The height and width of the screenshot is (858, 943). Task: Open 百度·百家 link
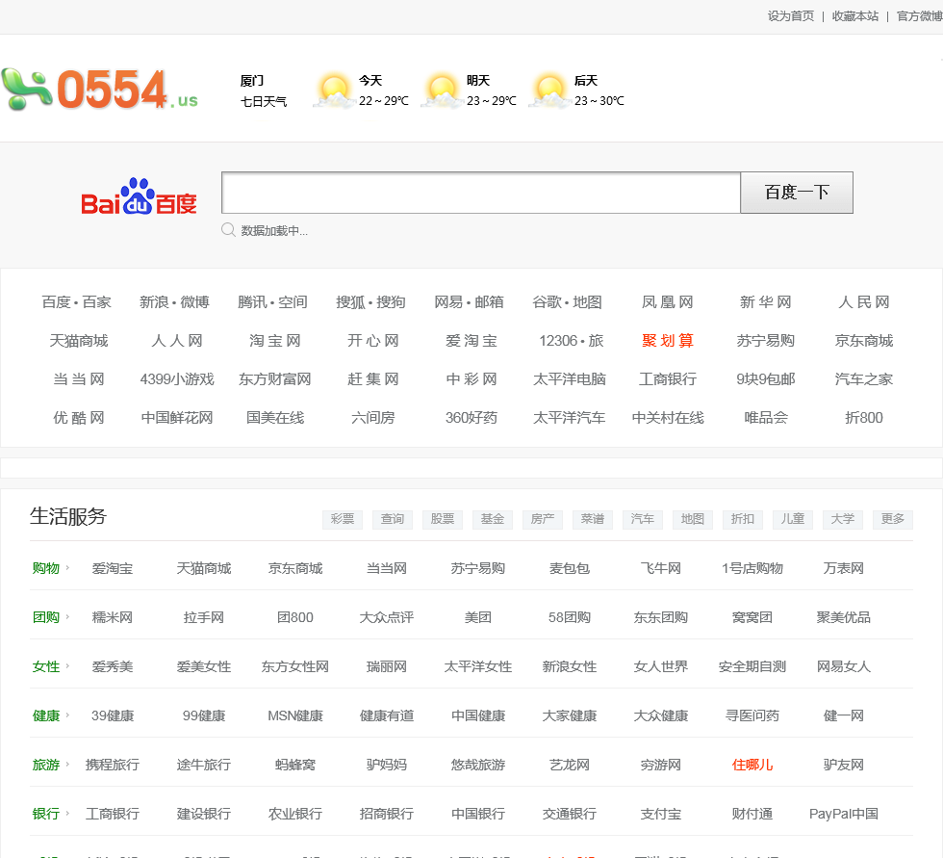(76, 302)
